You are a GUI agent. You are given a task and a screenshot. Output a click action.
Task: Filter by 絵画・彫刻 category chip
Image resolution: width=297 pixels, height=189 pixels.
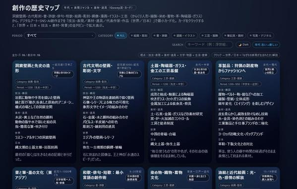coord(139,35)
